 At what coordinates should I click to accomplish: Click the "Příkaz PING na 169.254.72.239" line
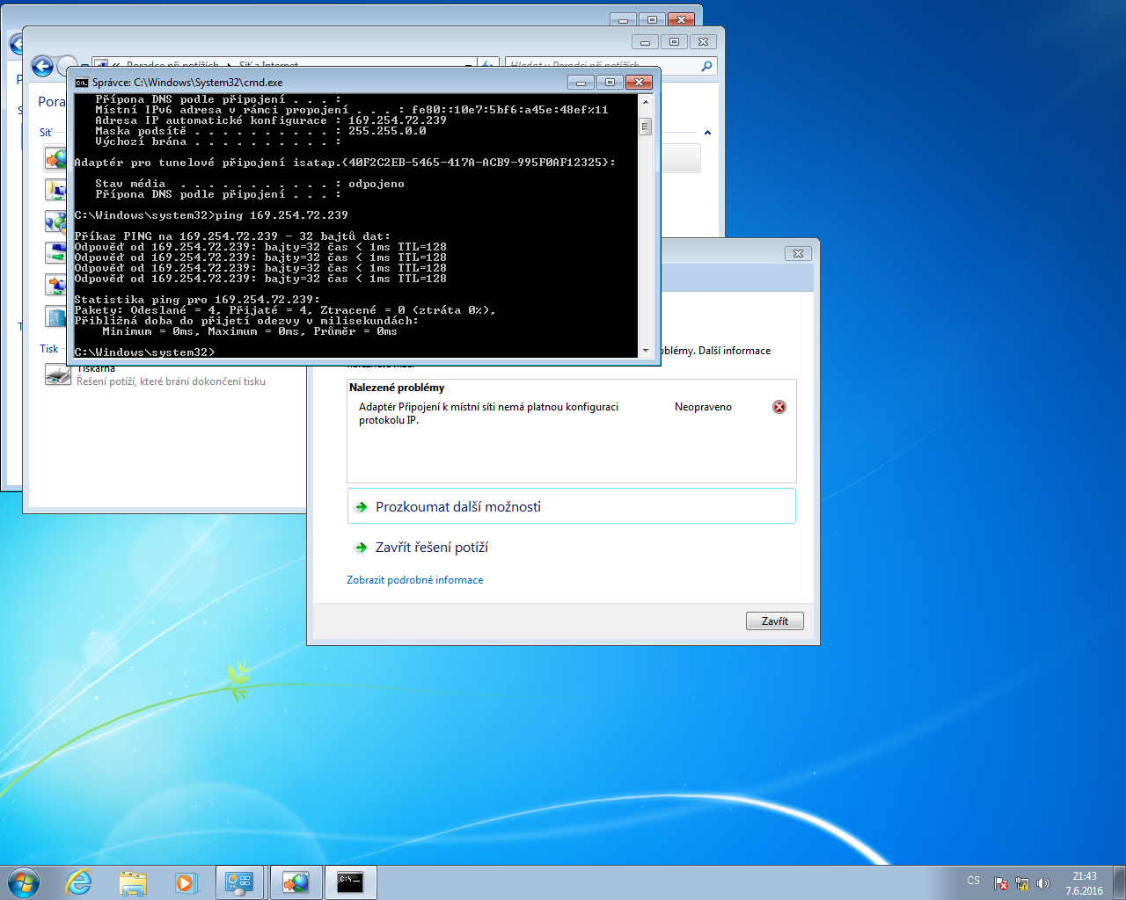click(232, 236)
